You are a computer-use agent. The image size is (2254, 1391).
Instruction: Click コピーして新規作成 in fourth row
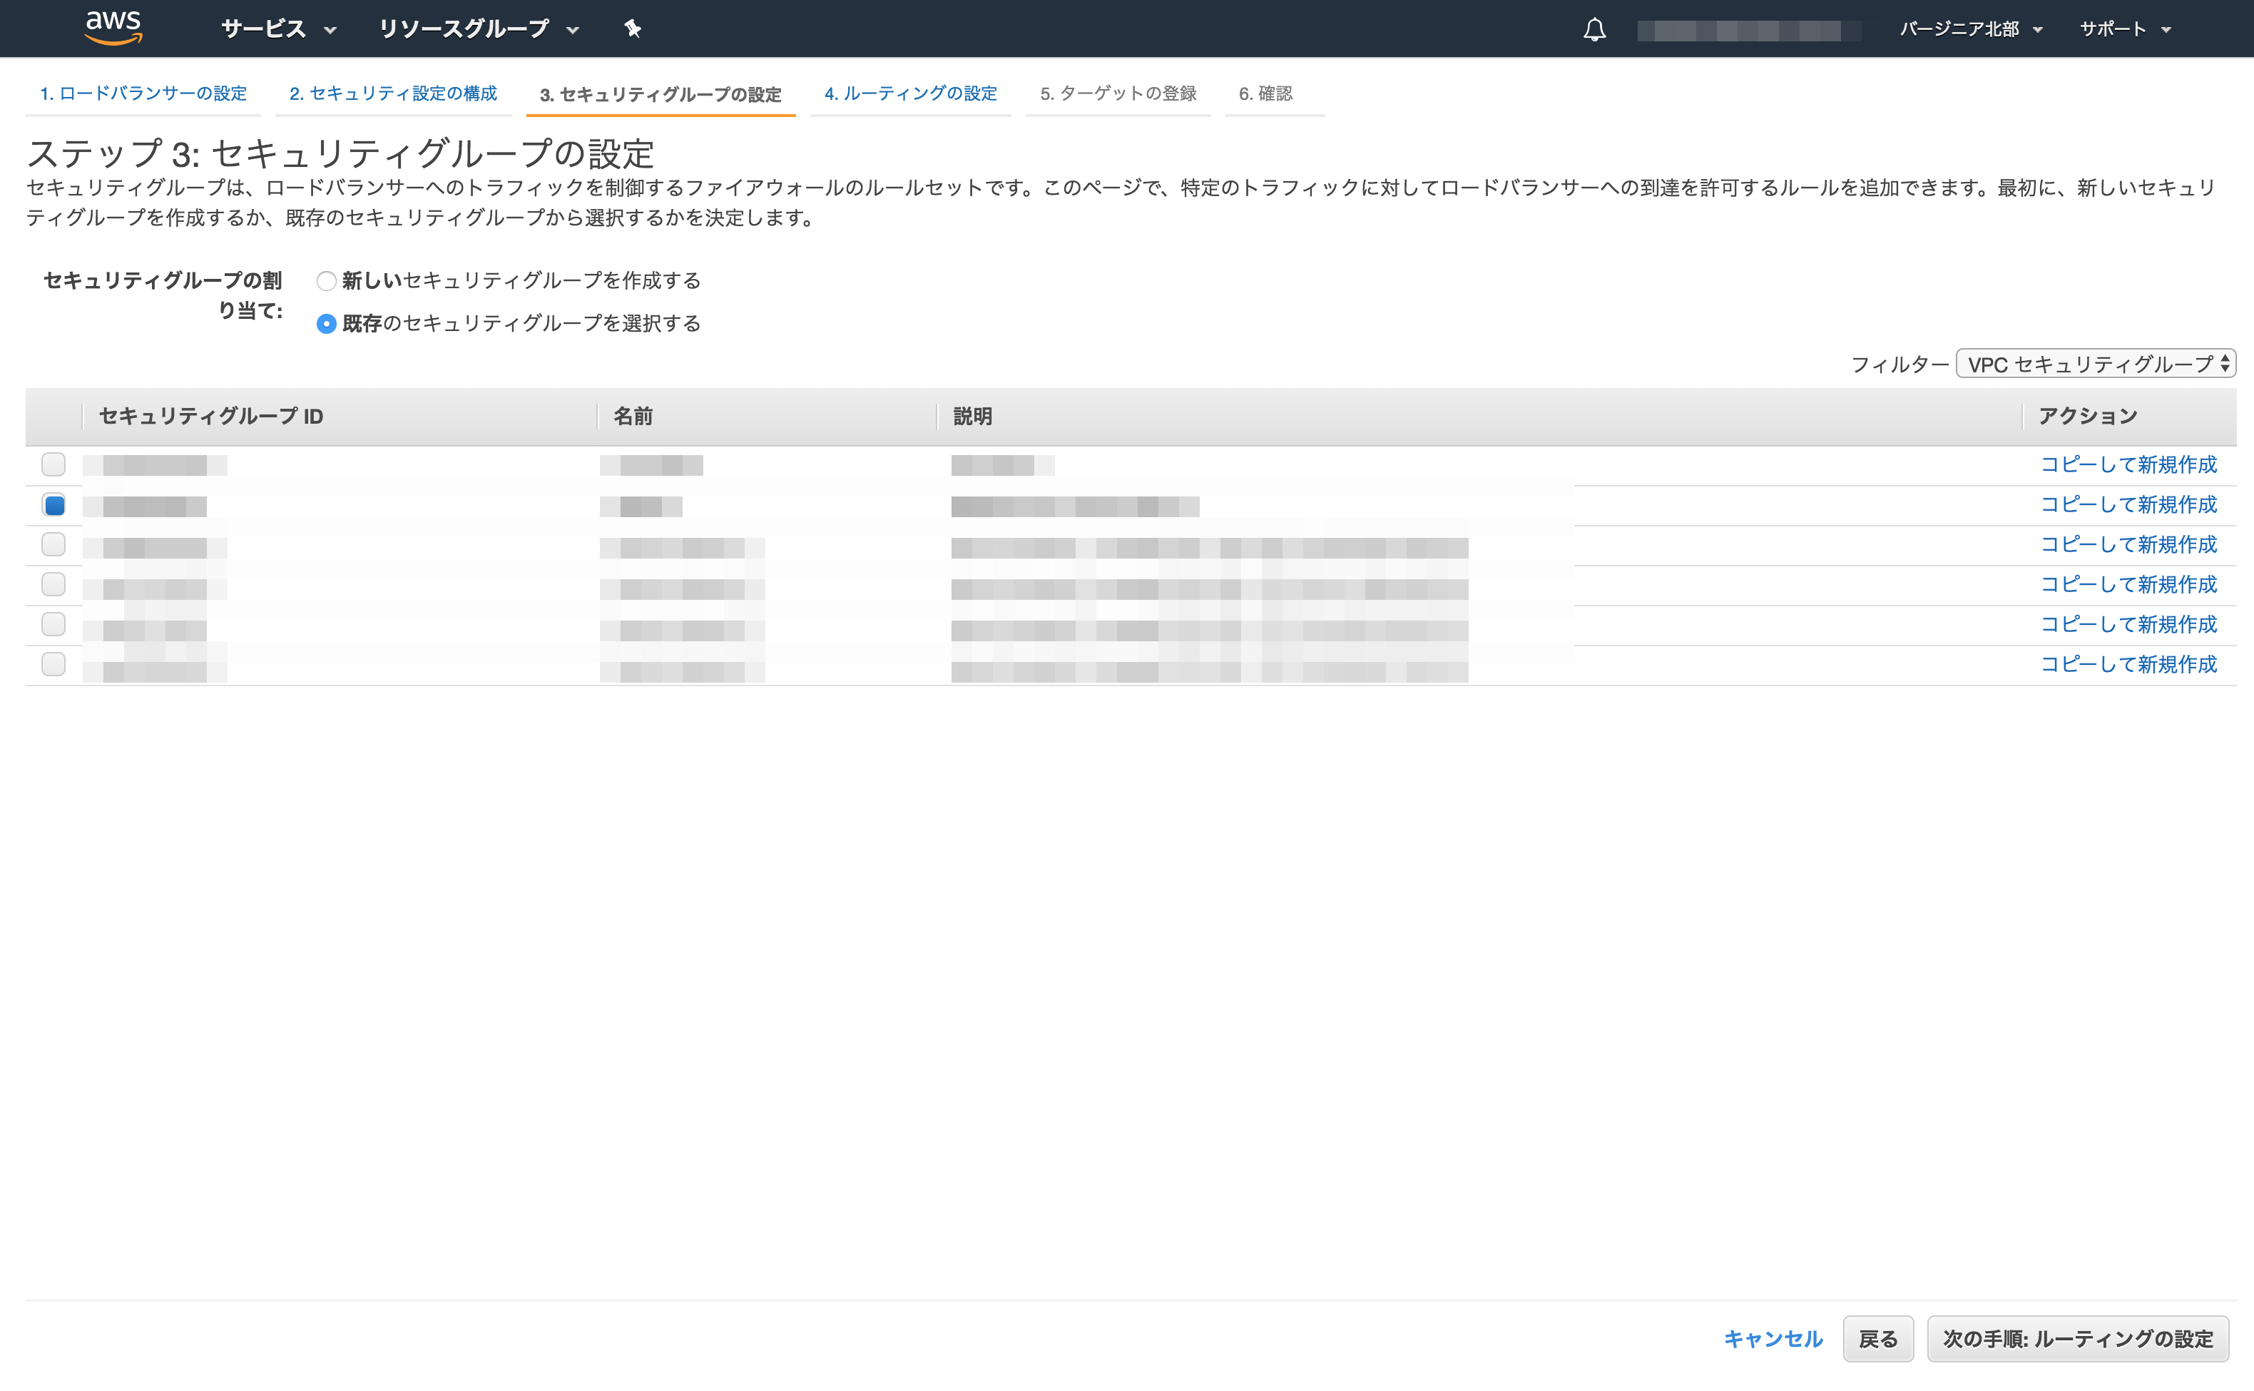tap(2128, 584)
